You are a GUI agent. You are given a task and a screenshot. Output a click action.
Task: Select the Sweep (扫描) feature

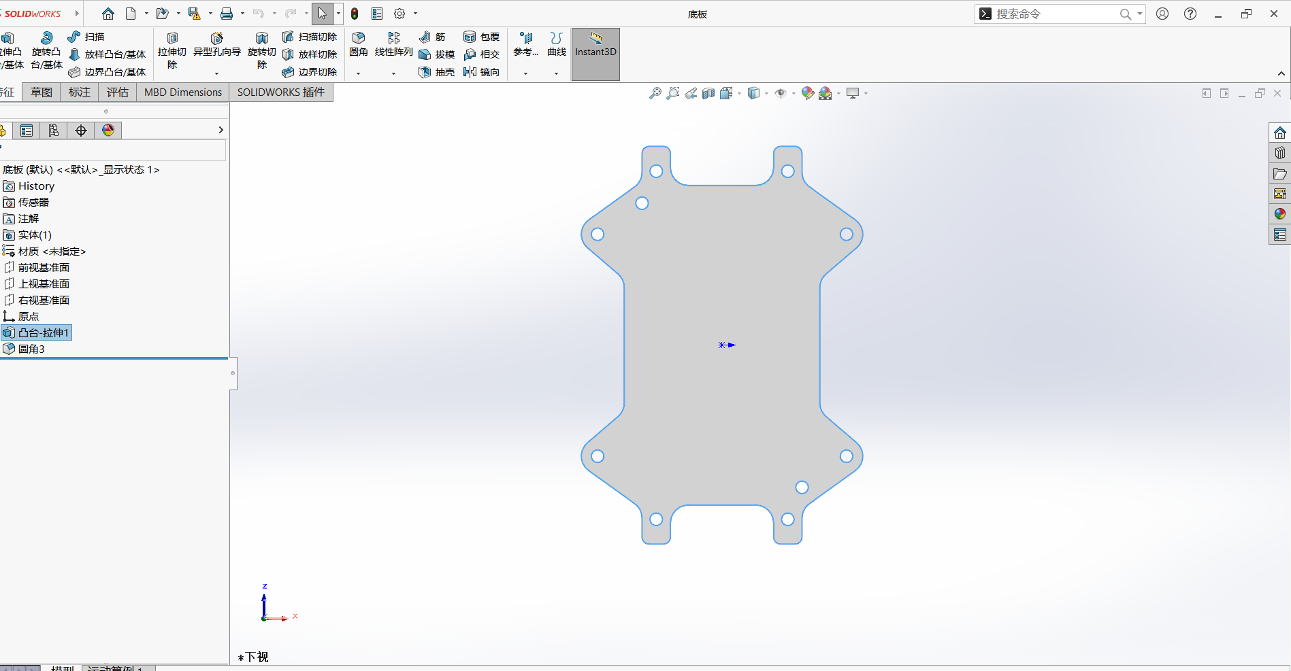click(x=86, y=37)
